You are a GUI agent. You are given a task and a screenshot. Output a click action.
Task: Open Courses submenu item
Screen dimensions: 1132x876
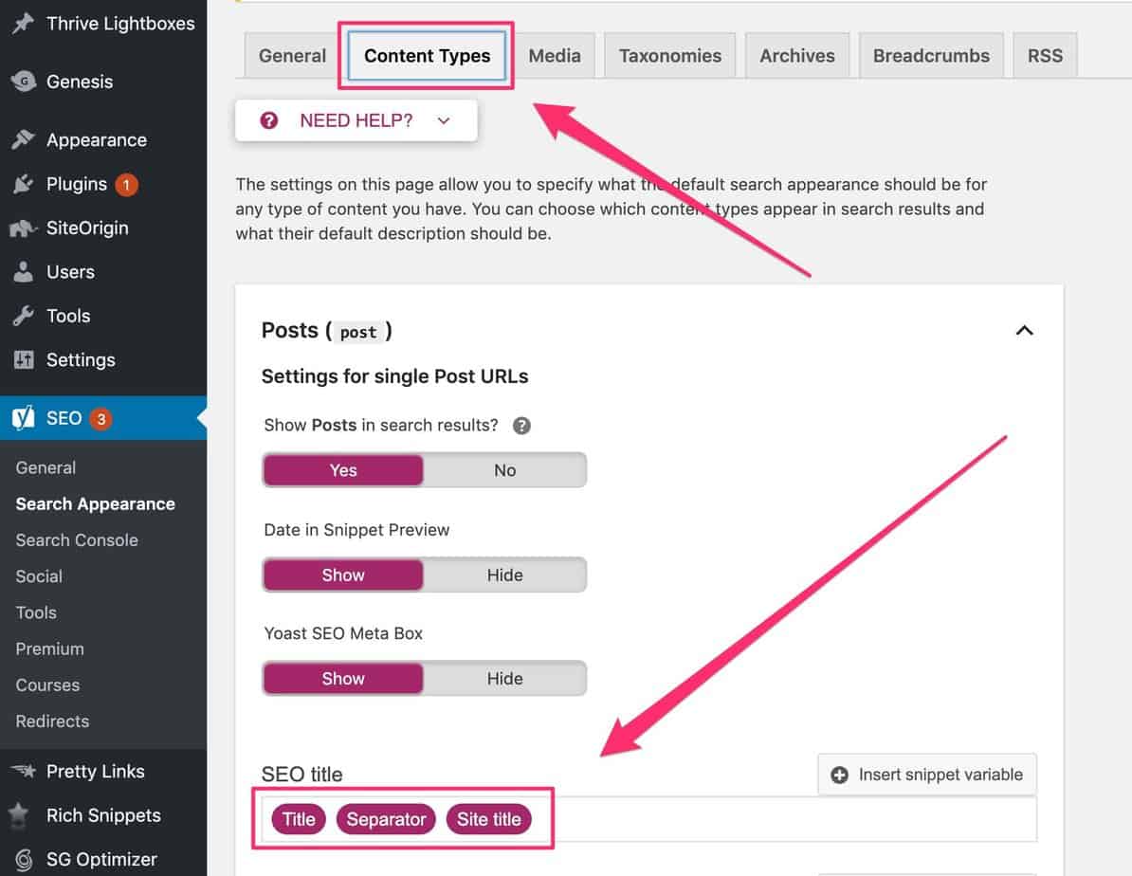coord(47,684)
